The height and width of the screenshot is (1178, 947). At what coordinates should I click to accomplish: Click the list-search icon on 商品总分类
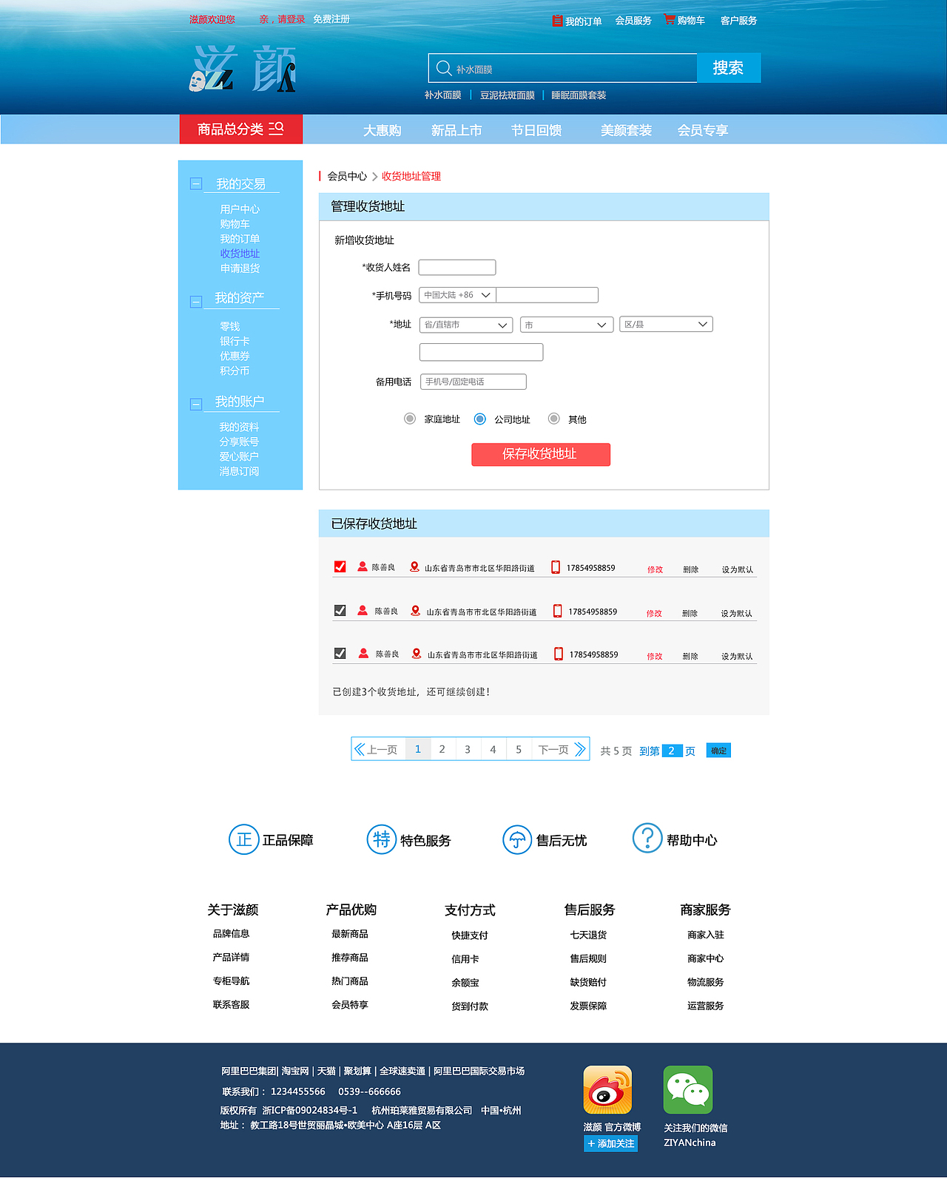point(276,128)
